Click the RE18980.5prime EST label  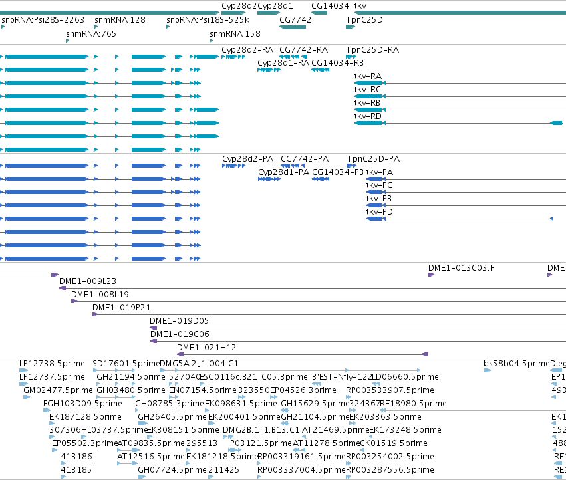pos(414,404)
